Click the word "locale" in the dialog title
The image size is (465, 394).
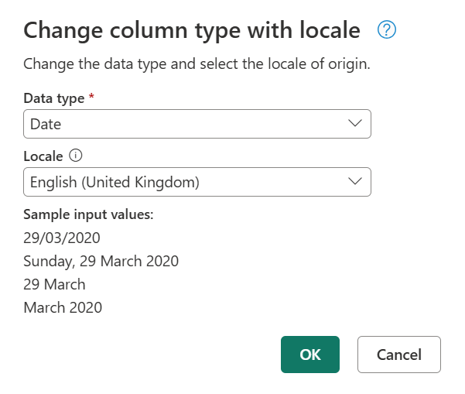coord(325,30)
